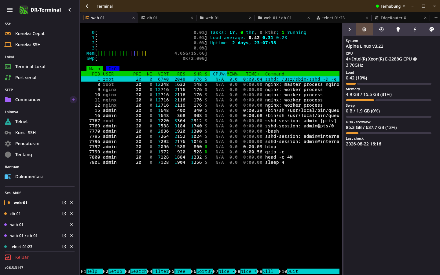Close telnet-01:23 session in sidebar
Viewport: 440px width, 275px height.
click(71, 247)
